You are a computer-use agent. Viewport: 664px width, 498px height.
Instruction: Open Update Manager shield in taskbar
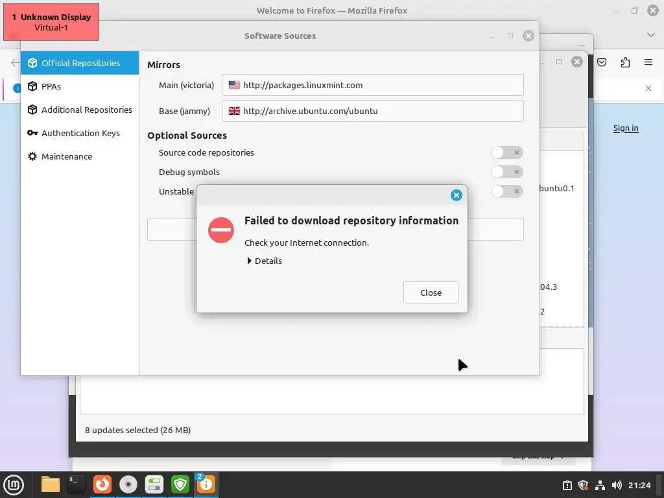coord(180,484)
